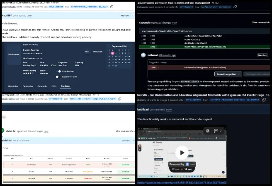Click added diff line number 1960
The image size is (272, 186).
153,47
